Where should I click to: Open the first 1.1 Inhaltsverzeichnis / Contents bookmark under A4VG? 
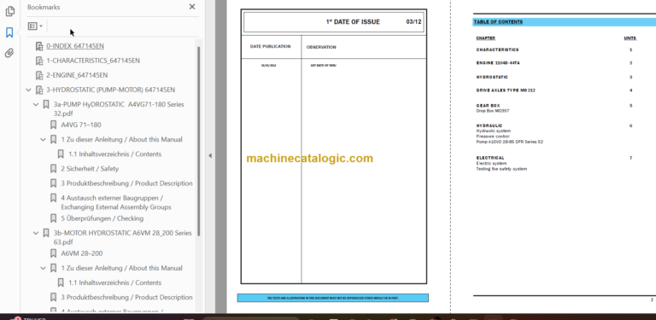(x=114, y=154)
